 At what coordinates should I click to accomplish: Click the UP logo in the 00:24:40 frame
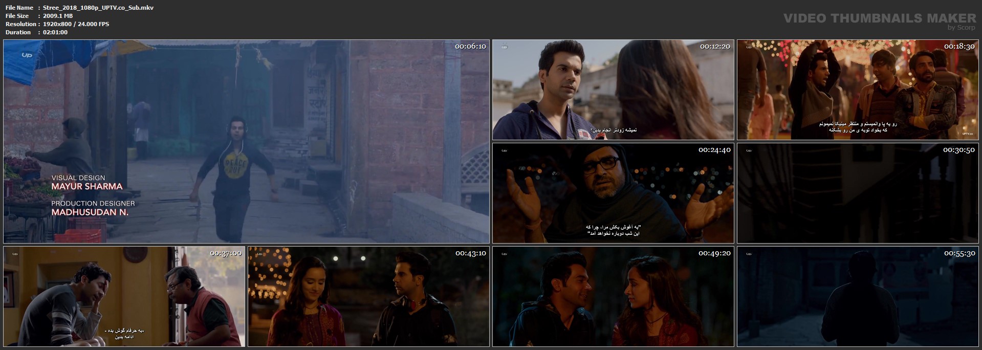pyautogui.click(x=504, y=150)
